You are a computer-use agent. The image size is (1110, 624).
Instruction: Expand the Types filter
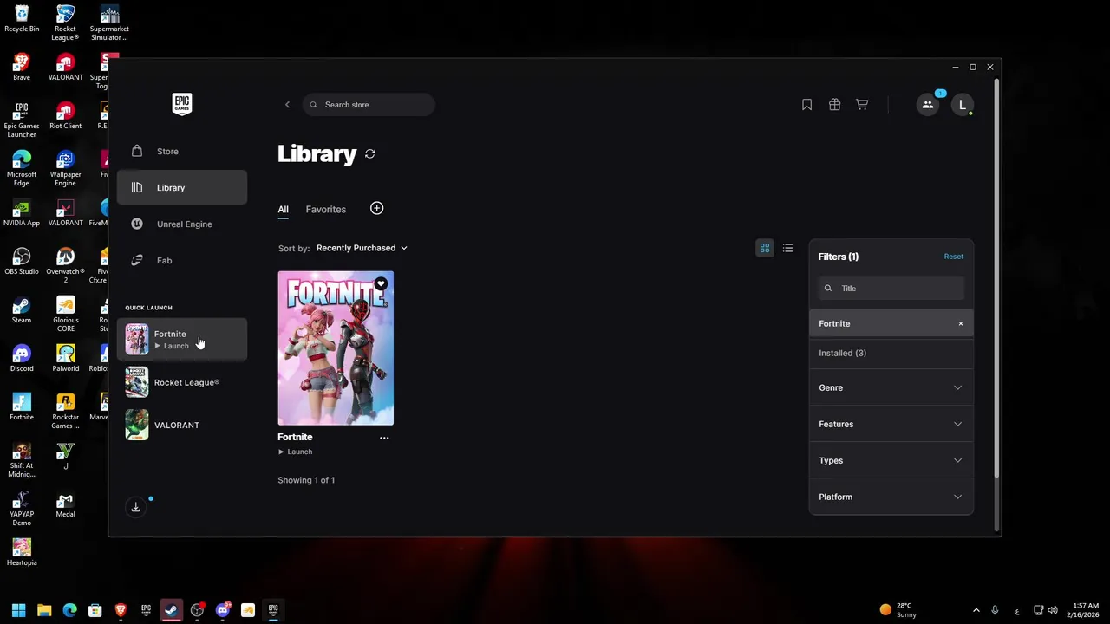891,460
